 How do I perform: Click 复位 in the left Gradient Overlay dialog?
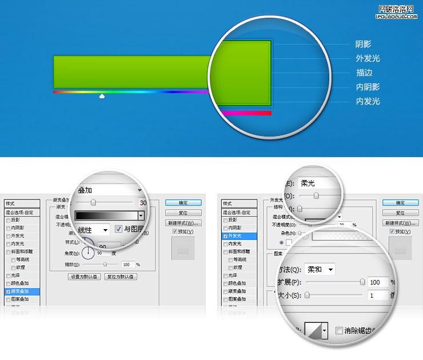183,213
